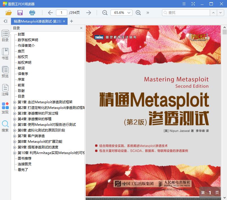Expand 第3章 渗透模块的开发过程

(x=14, y=113)
